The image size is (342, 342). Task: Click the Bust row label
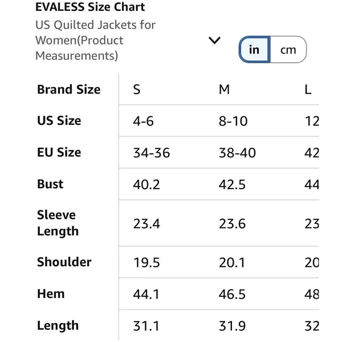pyautogui.click(x=50, y=184)
